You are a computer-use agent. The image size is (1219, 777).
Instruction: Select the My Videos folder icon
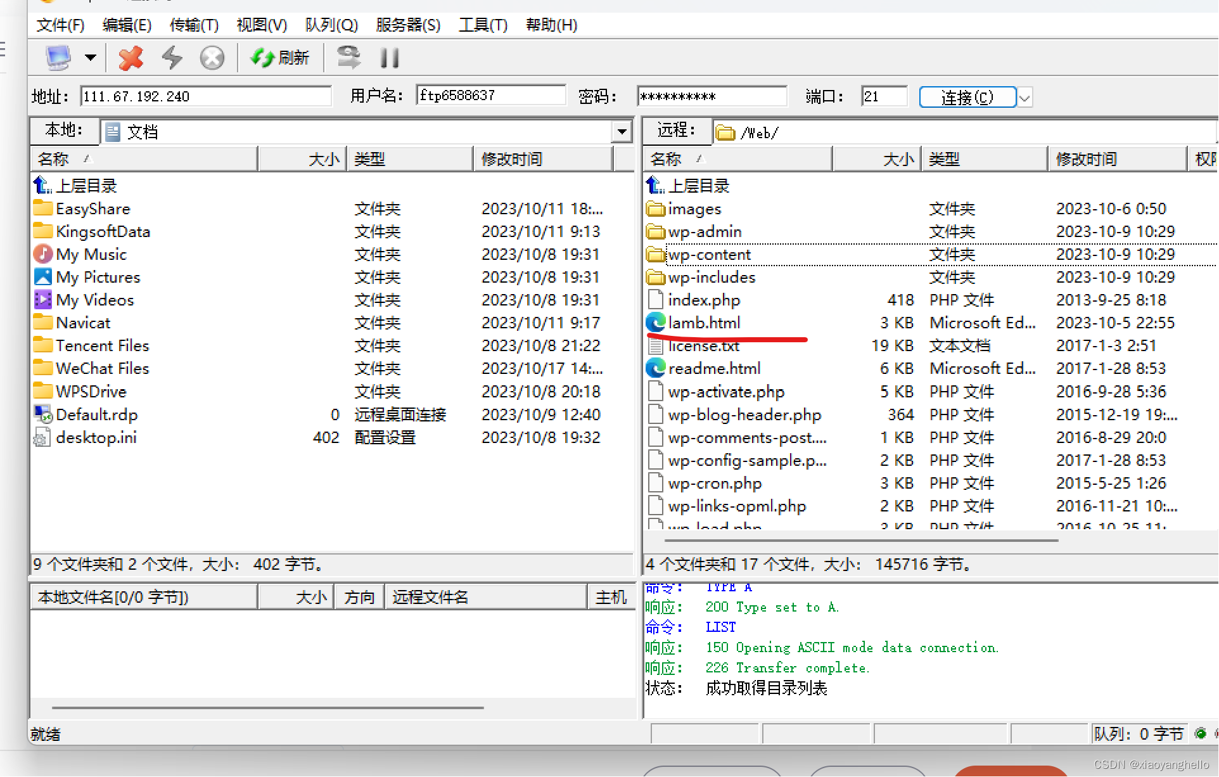(x=42, y=299)
